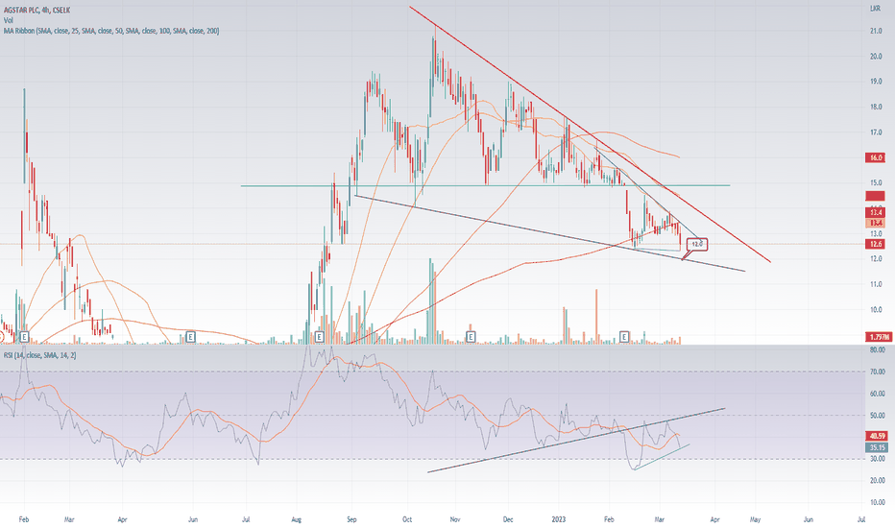Open the RSI (14, close, SMA, 14, 2) legend

[x=40, y=355]
